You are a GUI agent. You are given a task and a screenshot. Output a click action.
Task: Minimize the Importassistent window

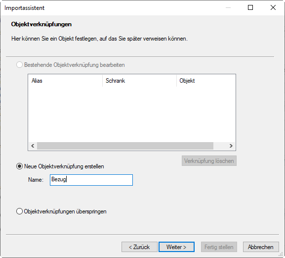(x=228, y=7)
